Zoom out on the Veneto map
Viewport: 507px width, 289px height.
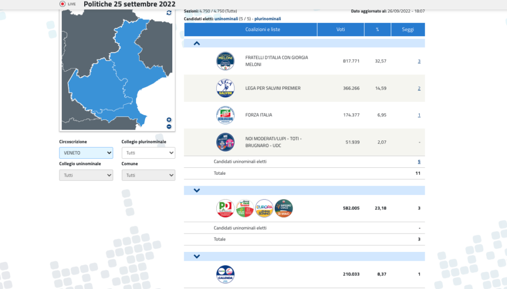tap(169, 127)
